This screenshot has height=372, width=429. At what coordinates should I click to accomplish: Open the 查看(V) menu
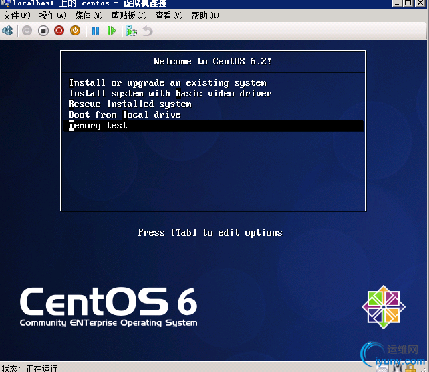tap(169, 15)
